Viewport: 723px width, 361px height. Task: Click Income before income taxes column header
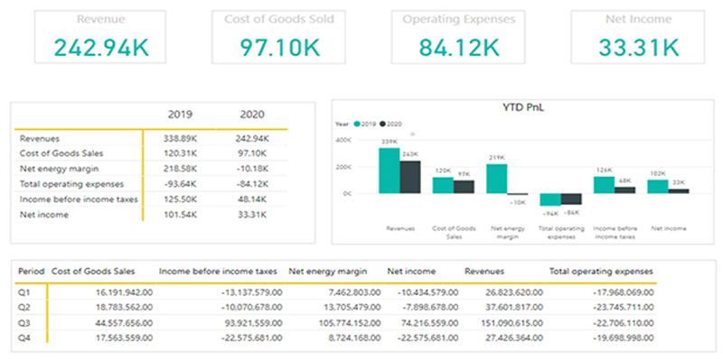pyautogui.click(x=217, y=270)
